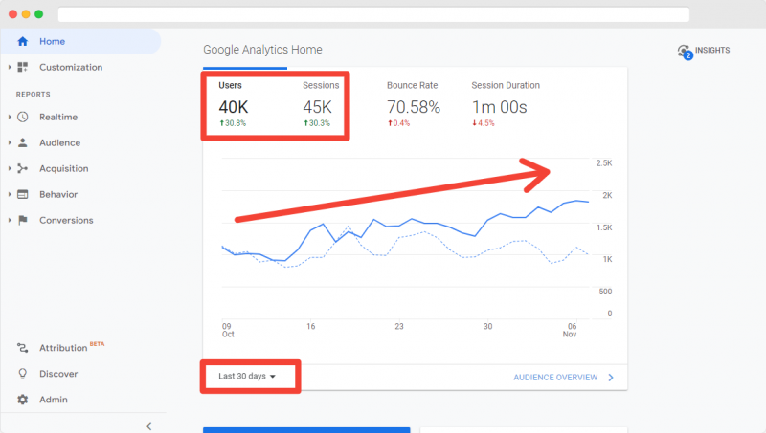Click the Realtime clock icon
This screenshot has width=766, height=433.
[x=22, y=117]
